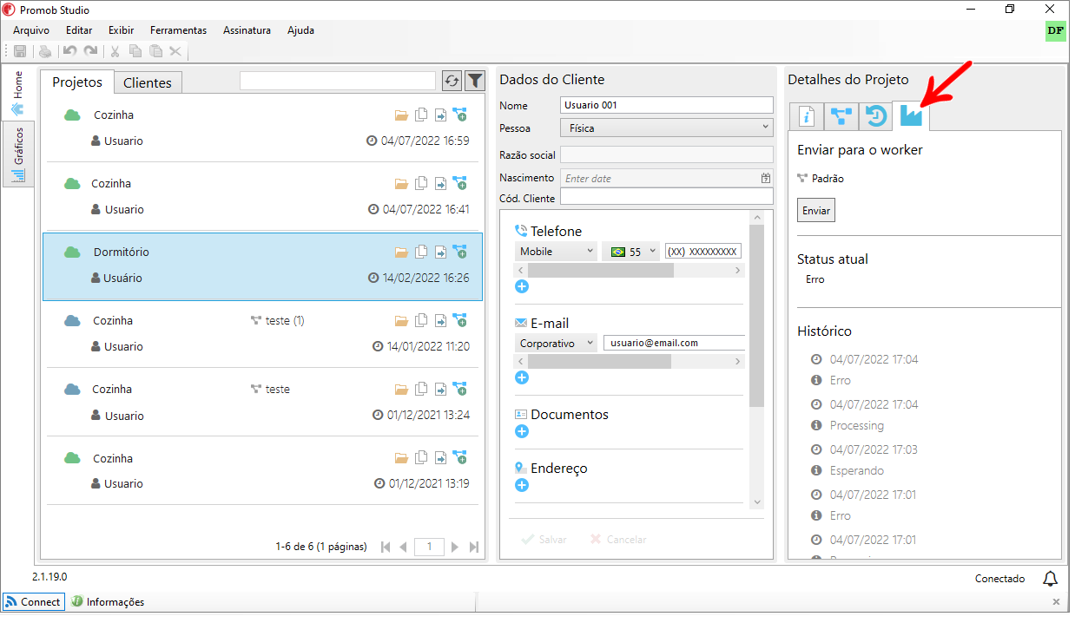
Task: Open the project info details tab
Action: (x=807, y=116)
